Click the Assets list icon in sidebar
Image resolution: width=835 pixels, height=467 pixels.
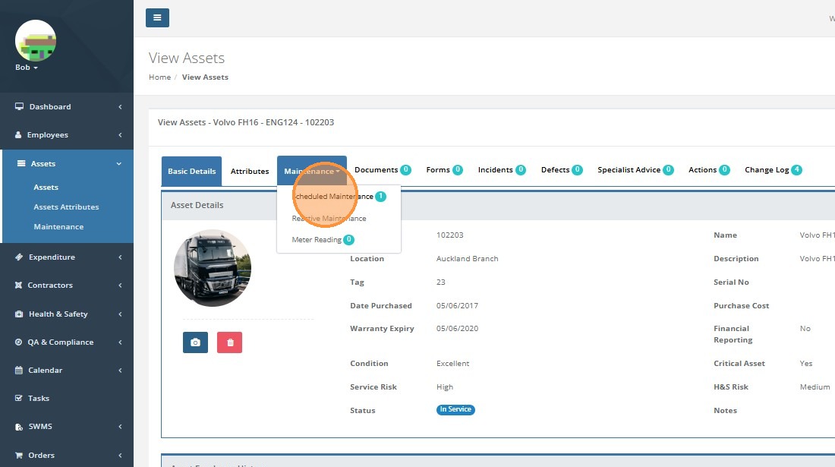[x=21, y=163]
